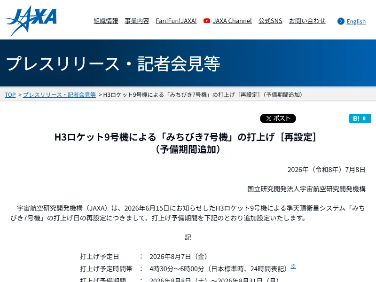This screenshot has width=376, height=282.
Task: Click the date 2026年（令和8年）7月8日
Action: click(326, 170)
